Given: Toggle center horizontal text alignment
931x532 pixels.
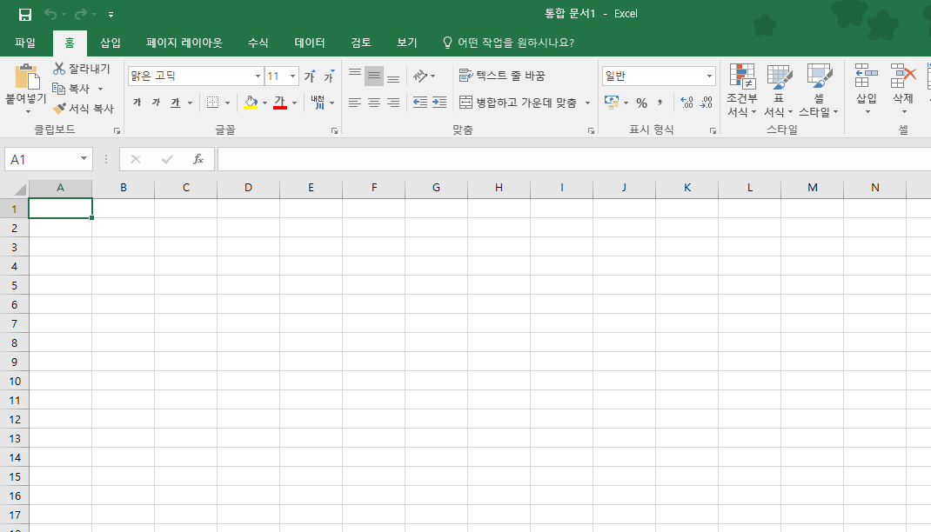Looking at the screenshot, I should pyautogui.click(x=374, y=103).
